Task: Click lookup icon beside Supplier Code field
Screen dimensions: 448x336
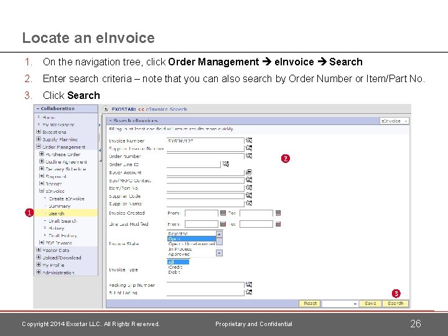Action: pyautogui.click(x=249, y=195)
